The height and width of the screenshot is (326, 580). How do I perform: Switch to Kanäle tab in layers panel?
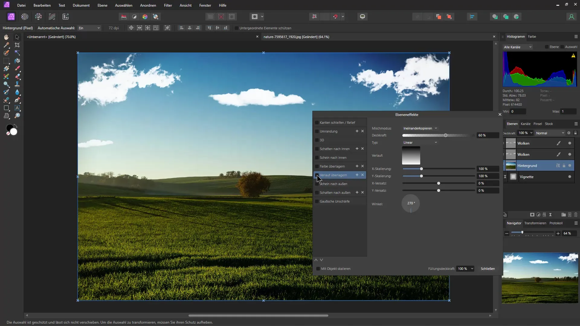pos(525,123)
